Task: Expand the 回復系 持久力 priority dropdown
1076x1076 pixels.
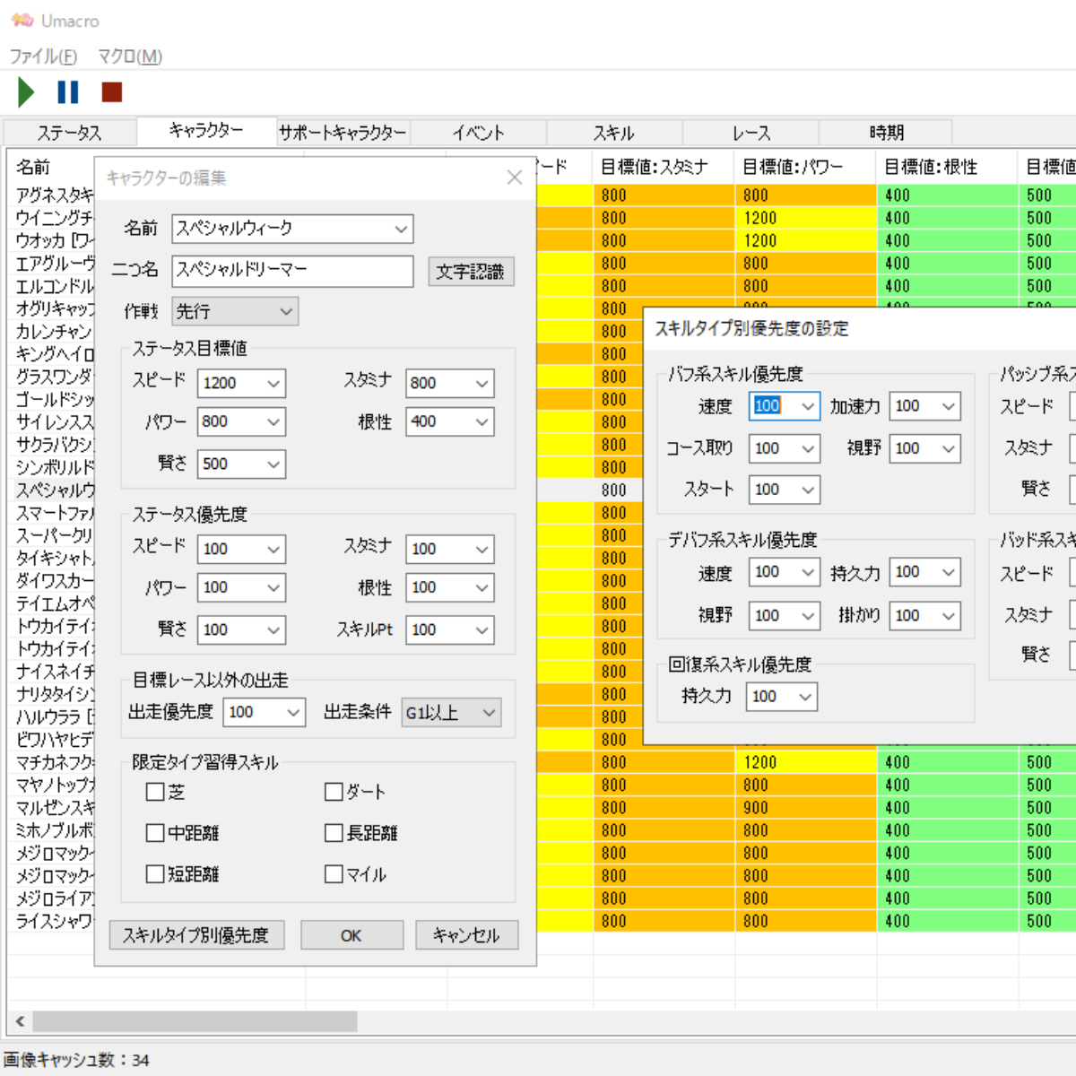Action: coord(804,697)
